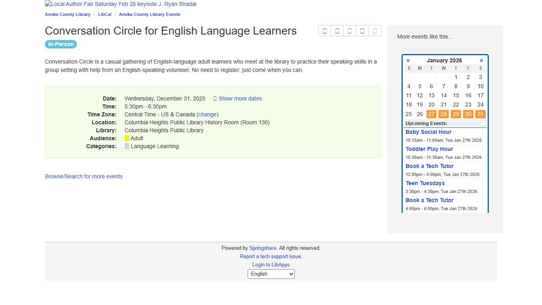The width and height of the screenshot is (542, 305).
Task: Click Report a tech support issue
Action: (271, 256)
